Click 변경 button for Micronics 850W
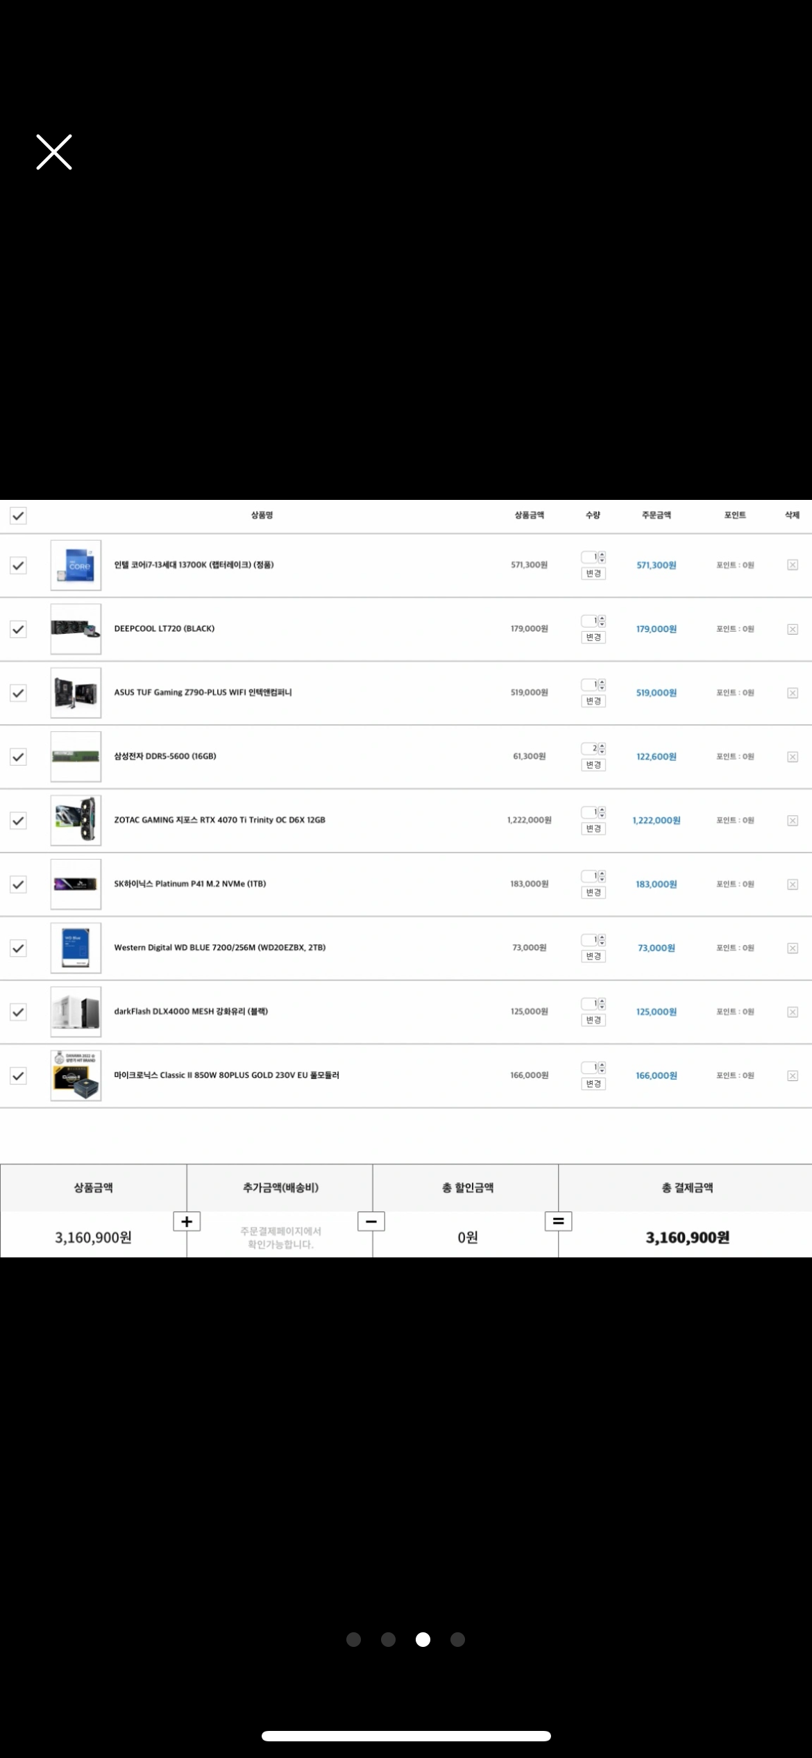This screenshot has width=812, height=1758. click(x=593, y=1085)
